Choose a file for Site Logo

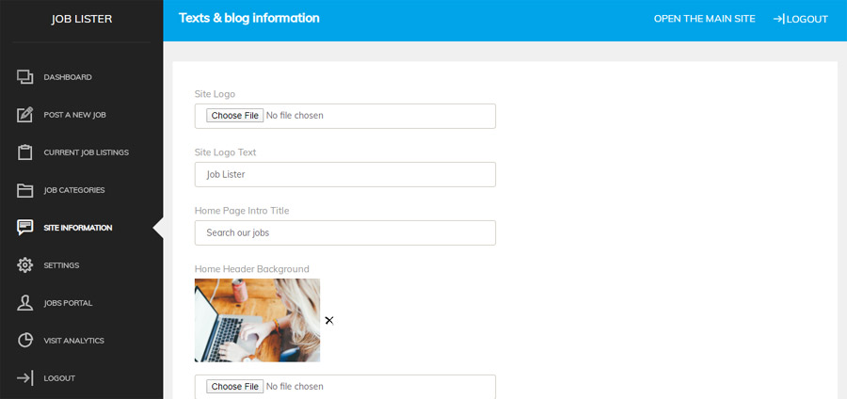[x=234, y=116]
